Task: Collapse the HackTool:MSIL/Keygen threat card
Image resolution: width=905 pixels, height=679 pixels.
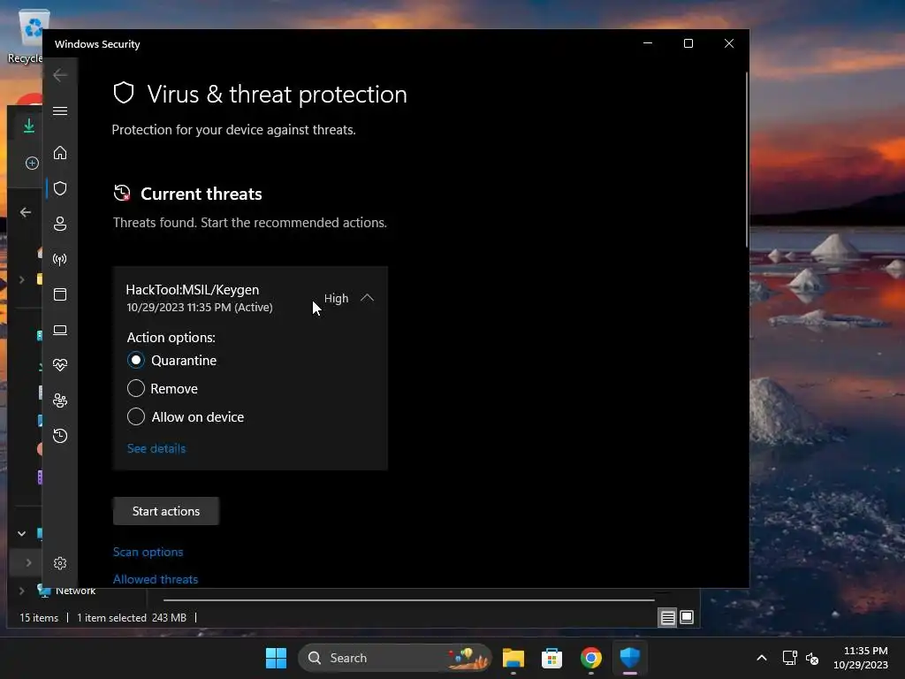Action: point(367,298)
